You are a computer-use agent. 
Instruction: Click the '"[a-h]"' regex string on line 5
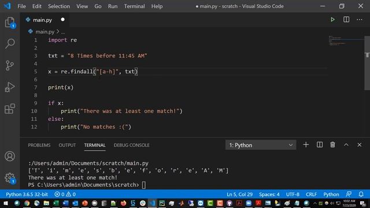coord(107,72)
